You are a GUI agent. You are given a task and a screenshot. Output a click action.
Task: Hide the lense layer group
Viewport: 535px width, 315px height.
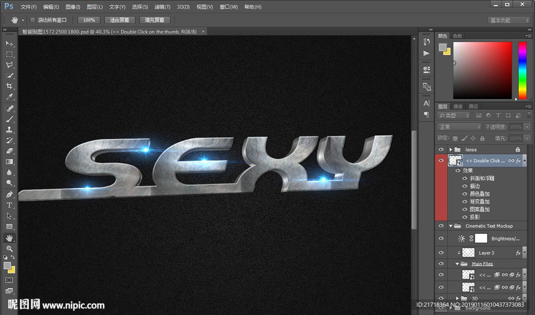coord(441,150)
